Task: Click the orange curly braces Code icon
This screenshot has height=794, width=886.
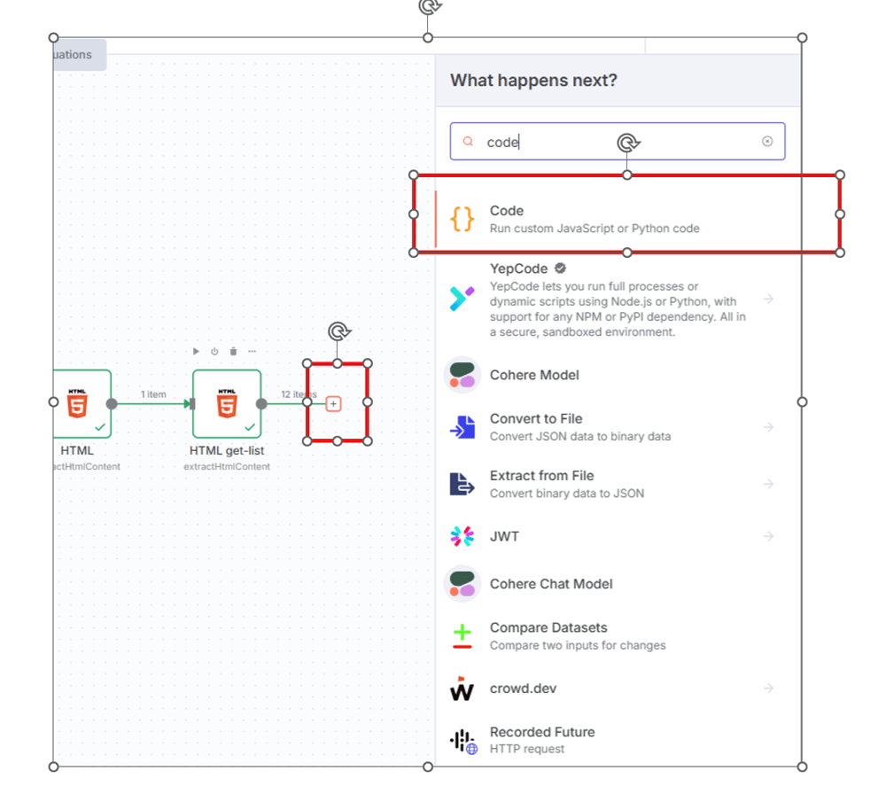Action: [462, 219]
